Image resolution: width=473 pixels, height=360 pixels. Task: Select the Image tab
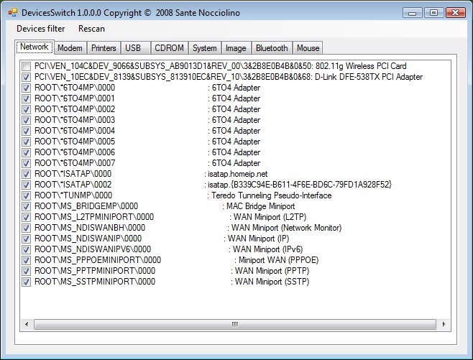pos(236,48)
